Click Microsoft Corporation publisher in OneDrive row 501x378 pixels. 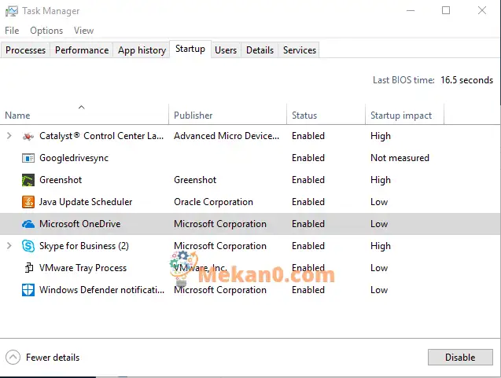click(220, 224)
